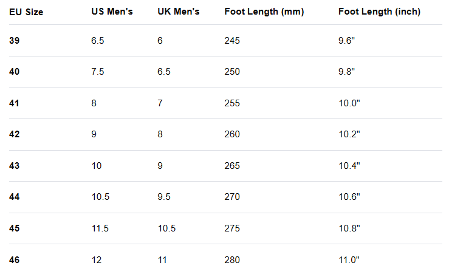Select the EU size 46 cell

tap(15, 260)
